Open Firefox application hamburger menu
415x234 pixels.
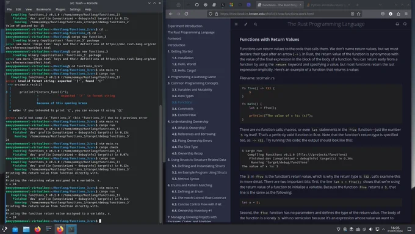(406, 14)
